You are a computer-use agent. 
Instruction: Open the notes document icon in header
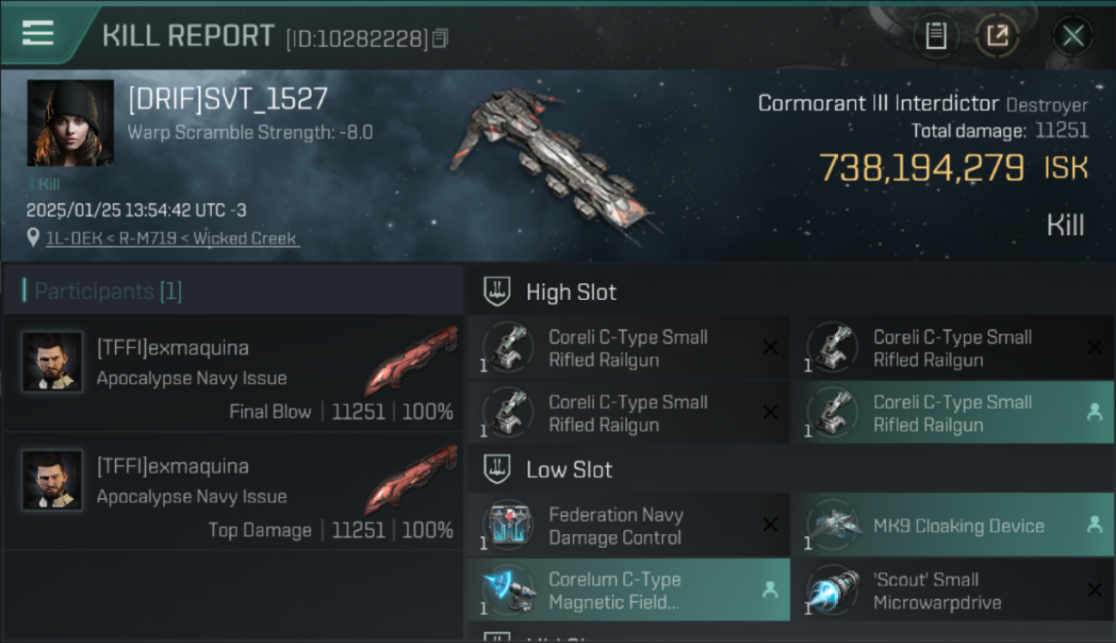(x=937, y=36)
